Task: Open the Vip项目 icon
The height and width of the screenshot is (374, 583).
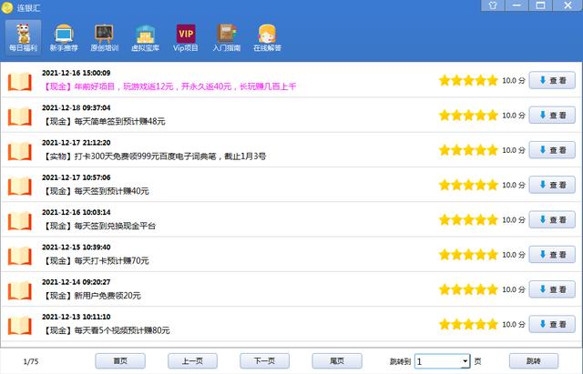Action: [x=185, y=37]
